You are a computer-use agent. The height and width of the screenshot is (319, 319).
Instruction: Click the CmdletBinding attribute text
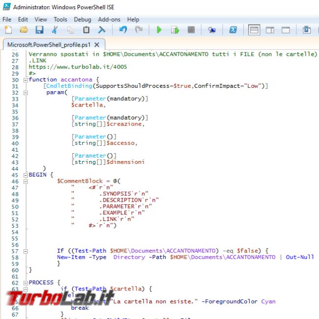69,86
